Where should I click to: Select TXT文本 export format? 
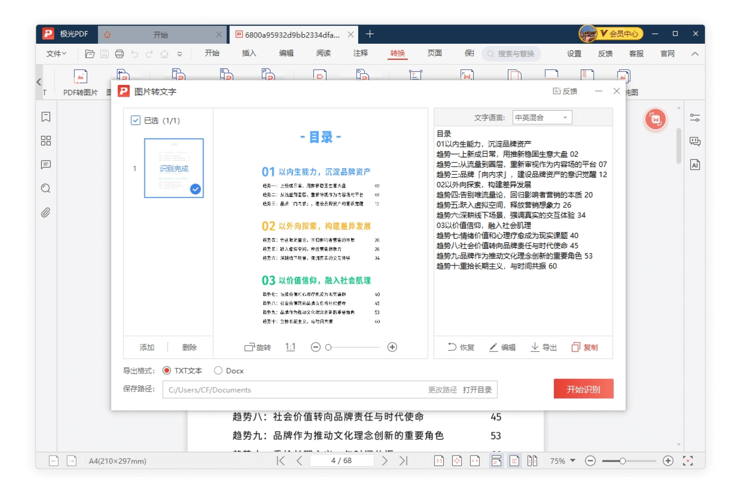pyautogui.click(x=167, y=370)
